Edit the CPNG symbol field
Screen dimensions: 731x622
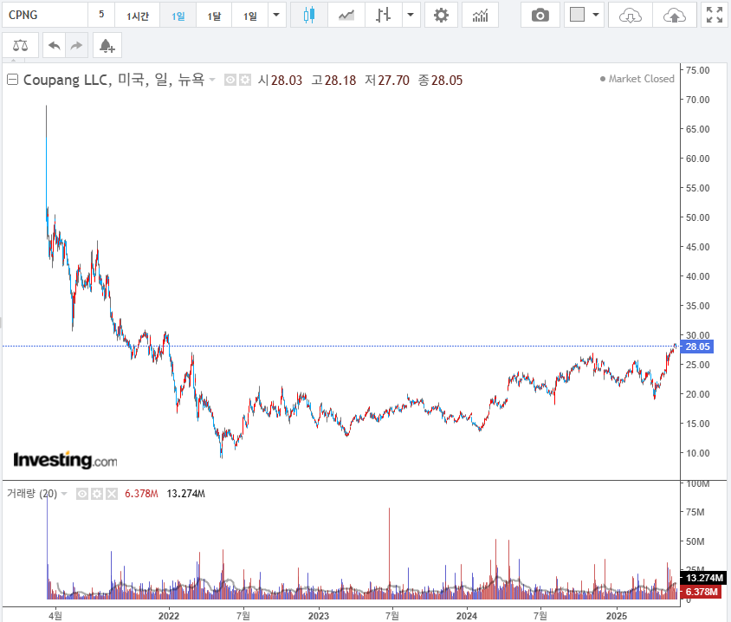[x=45, y=16]
